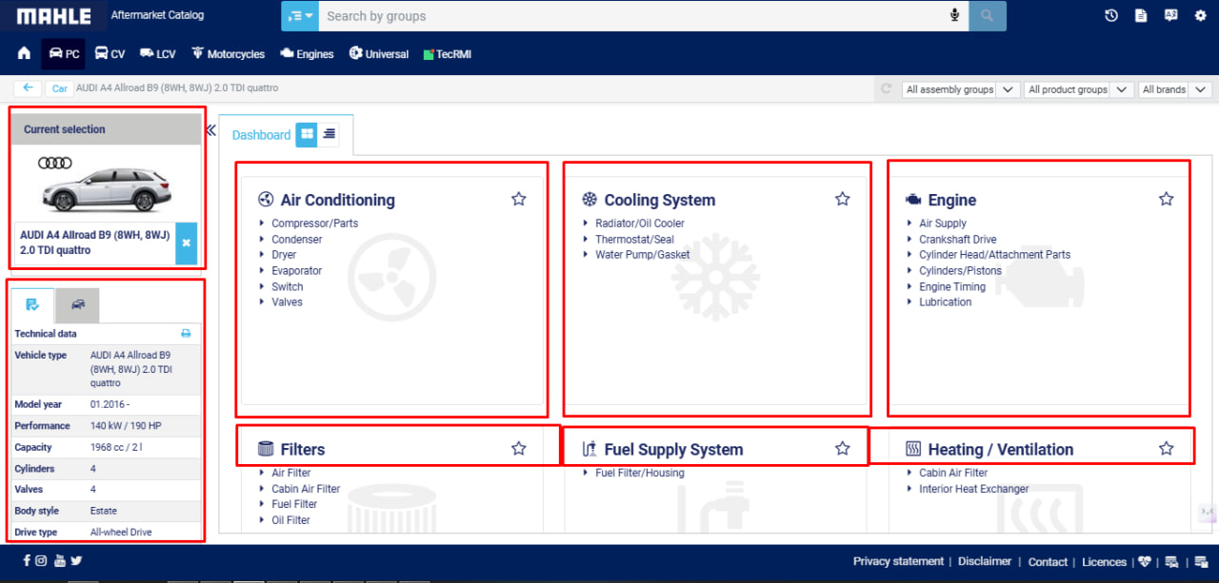1219x583 pixels.
Task: Open the Instagram icon in footer
Action: (x=41, y=561)
